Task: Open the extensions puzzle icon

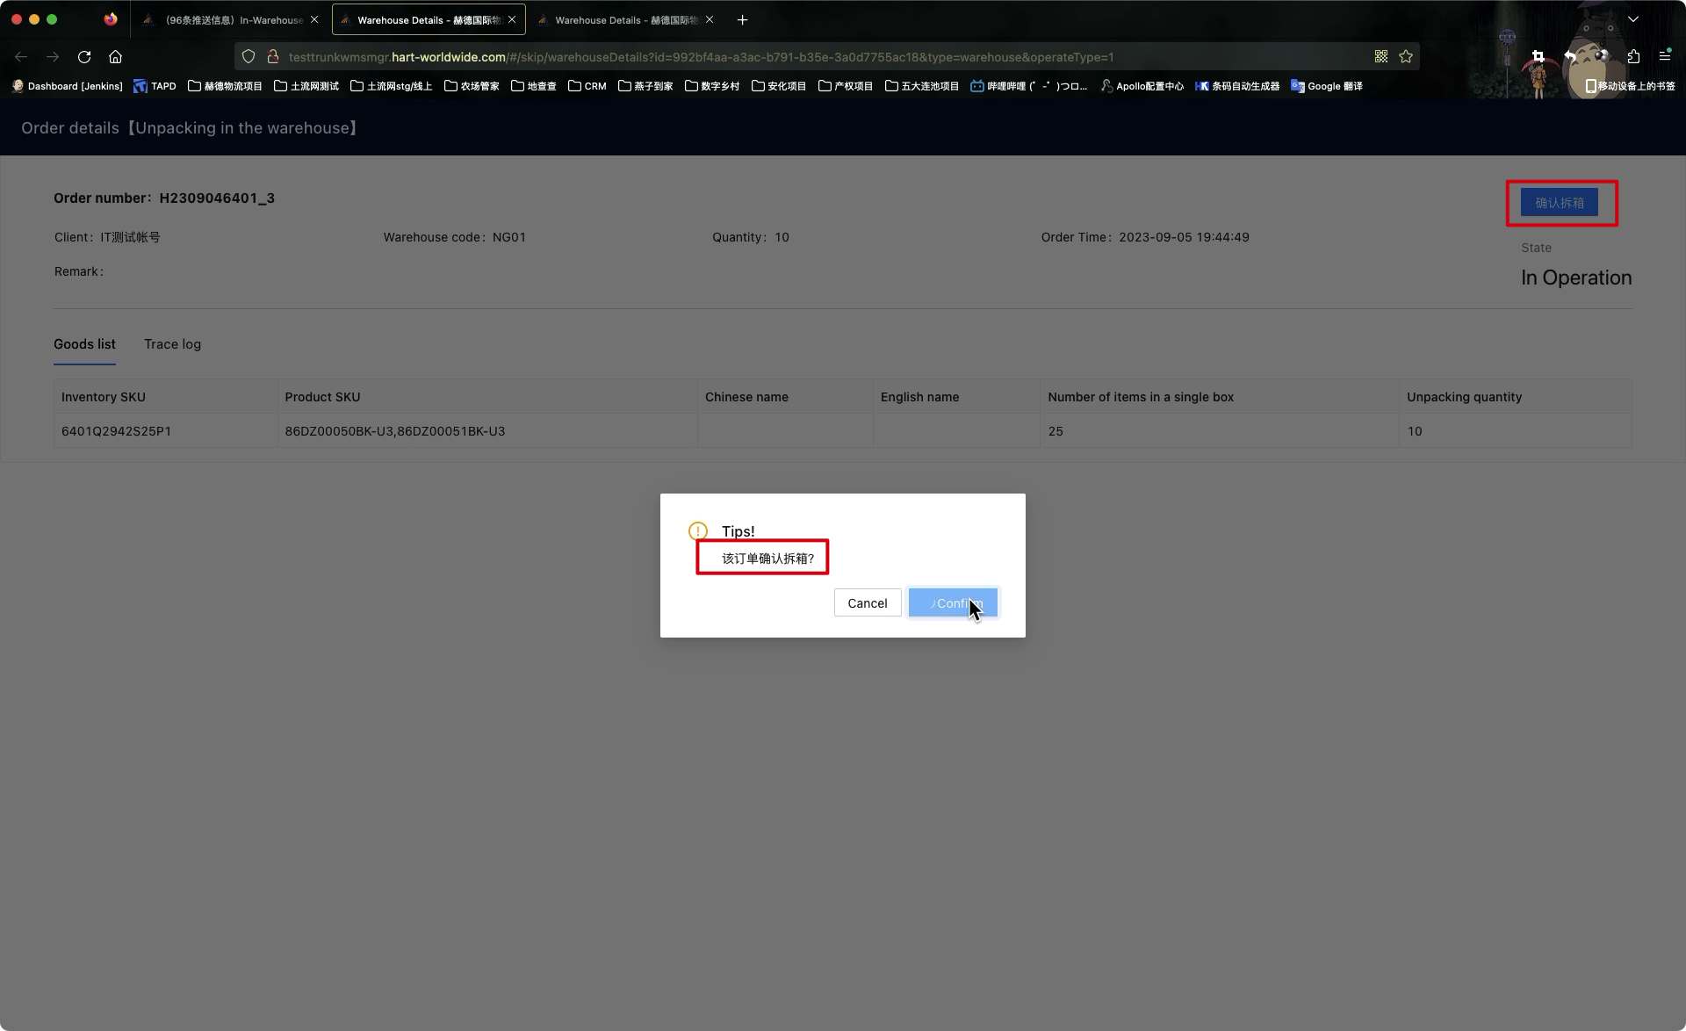Action: pos(1633,57)
